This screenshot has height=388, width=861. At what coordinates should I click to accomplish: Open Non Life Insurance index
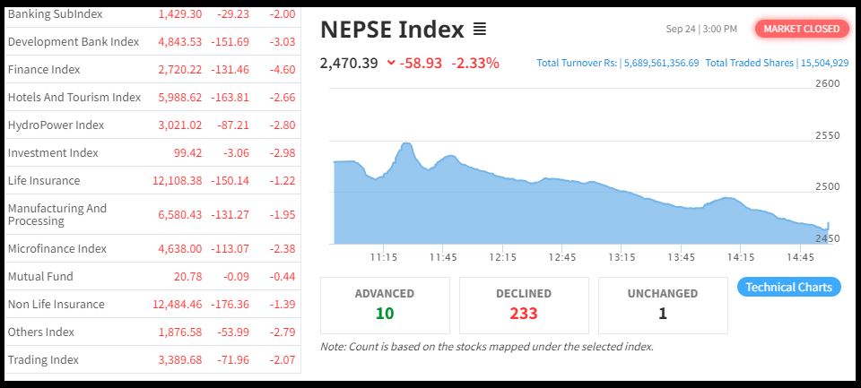tap(56, 305)
